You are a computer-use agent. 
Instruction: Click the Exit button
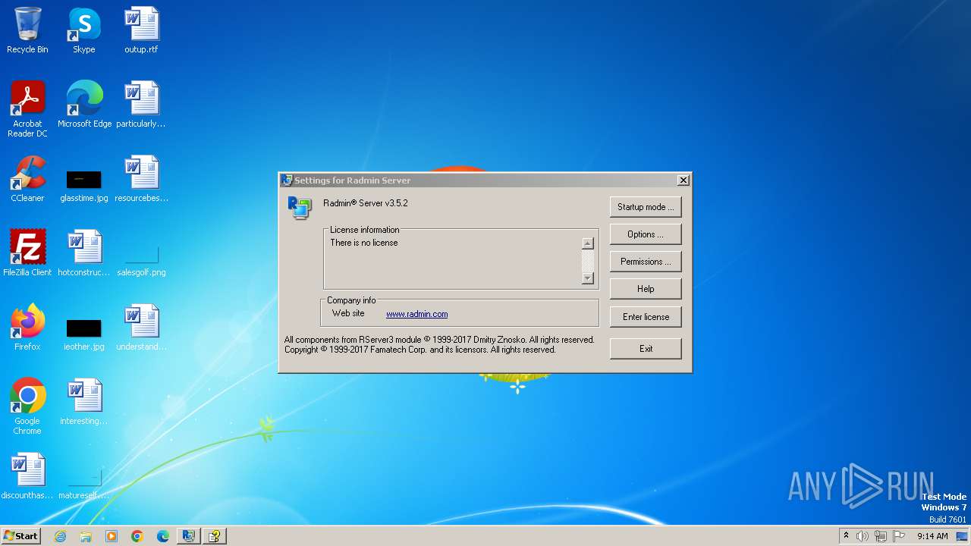(646, 349)
